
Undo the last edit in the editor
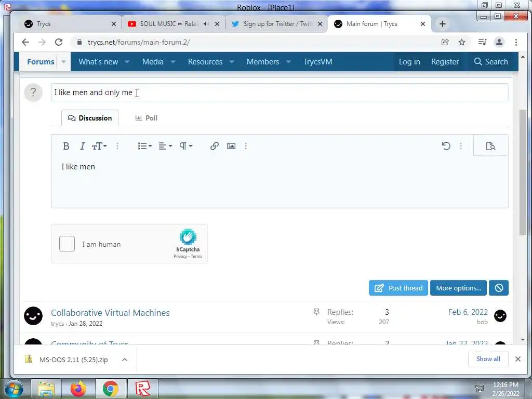coord(446,146)
